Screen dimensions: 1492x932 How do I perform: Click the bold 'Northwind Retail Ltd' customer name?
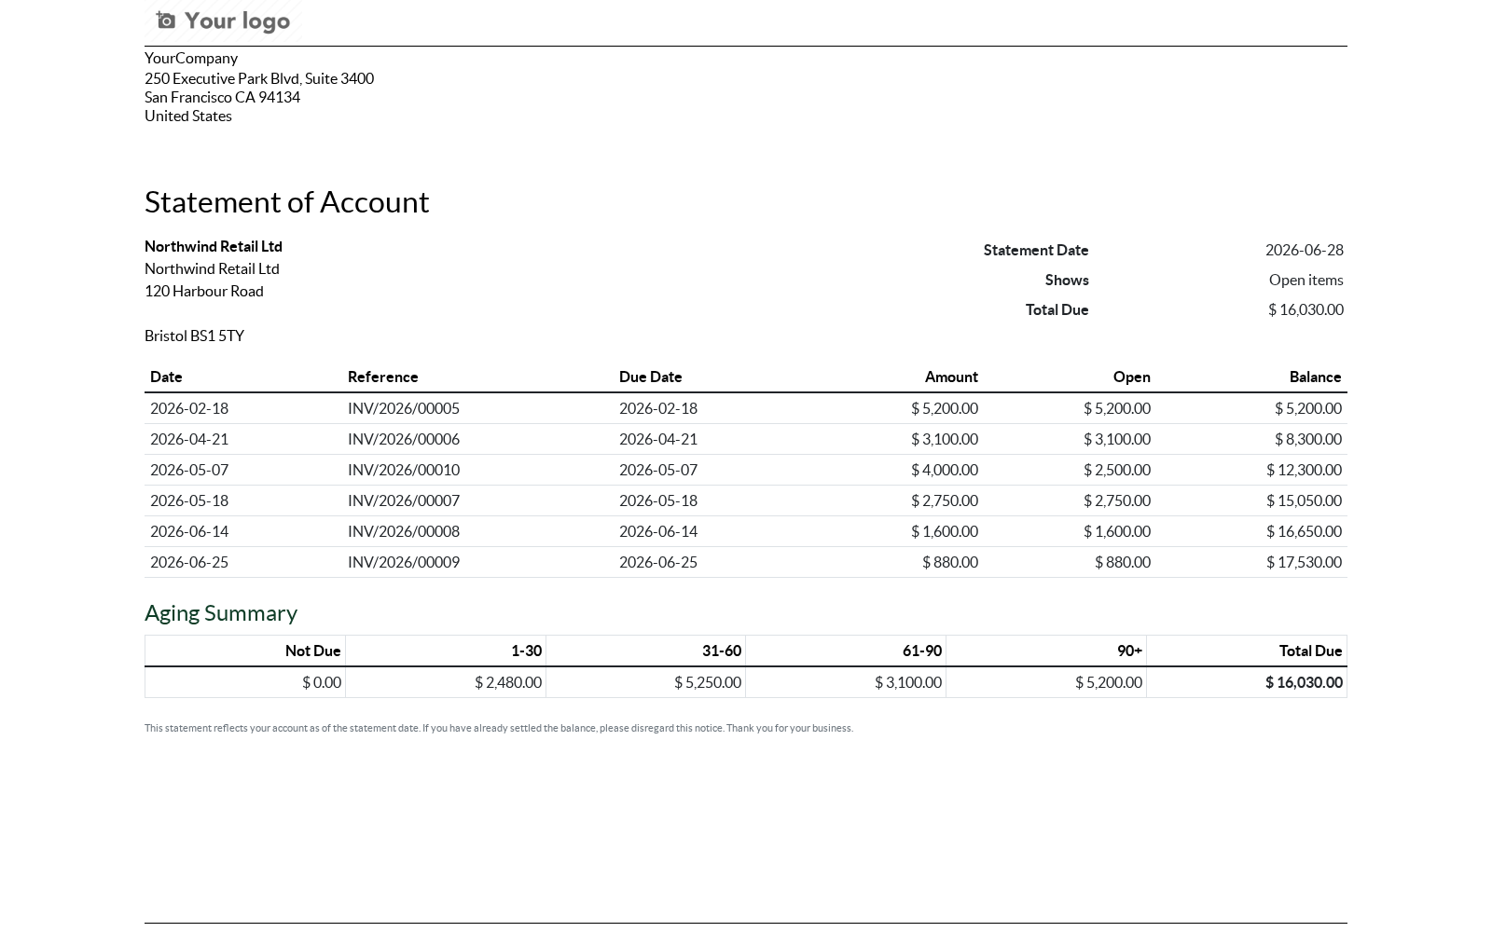[214, 246]
